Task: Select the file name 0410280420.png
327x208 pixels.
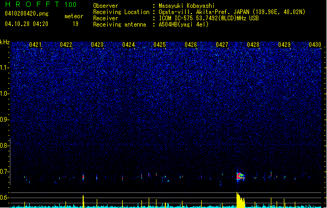Action: tap(27, 14)
